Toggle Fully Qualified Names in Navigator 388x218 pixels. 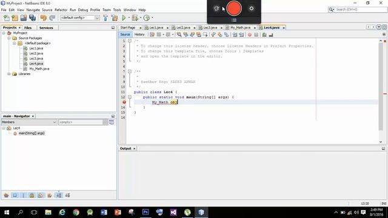click(x=50, y=195)
